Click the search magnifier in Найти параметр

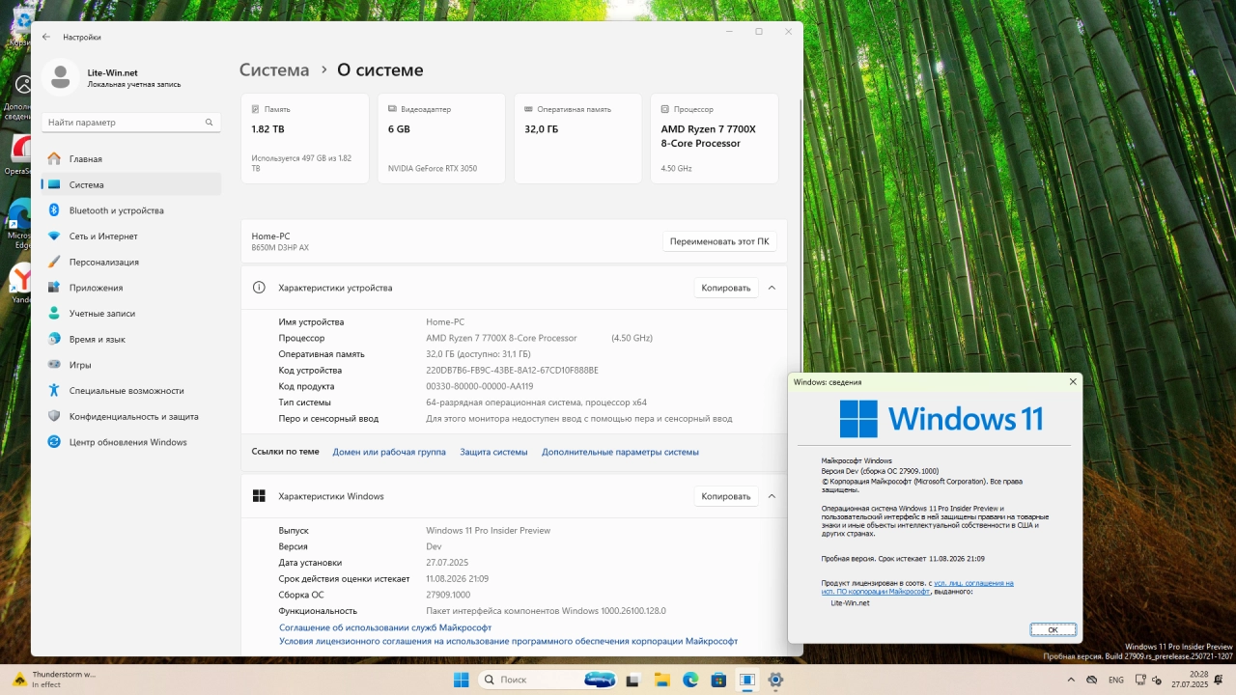[209, 123]
